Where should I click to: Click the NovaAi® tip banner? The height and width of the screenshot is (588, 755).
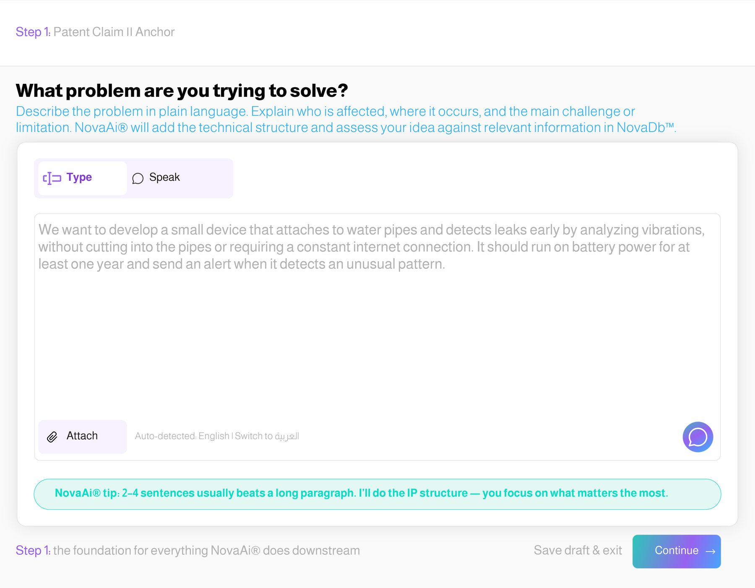[377, 494]
